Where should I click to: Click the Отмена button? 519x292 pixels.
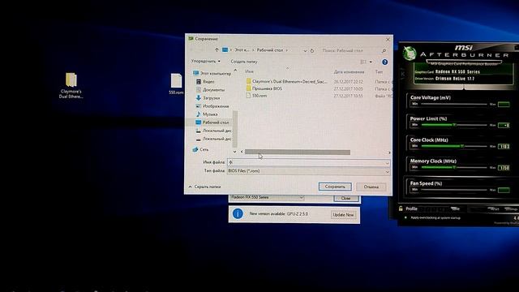click(371, 187)
